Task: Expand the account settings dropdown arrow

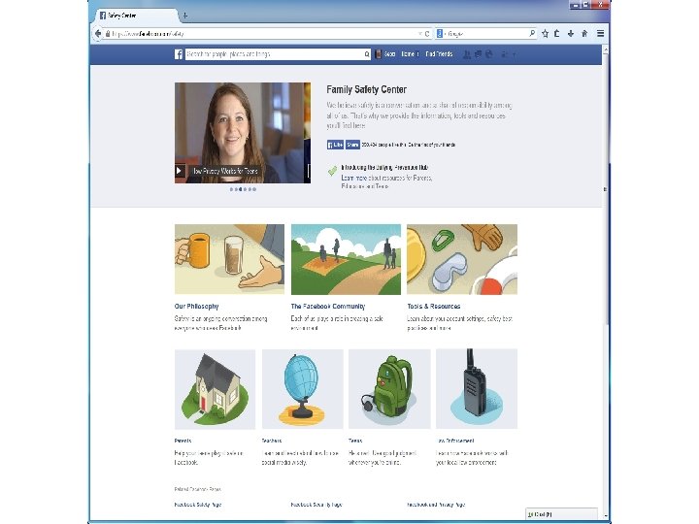Action: point(514,54)
